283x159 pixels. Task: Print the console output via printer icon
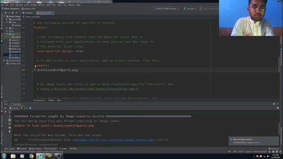tap(10, 128)
